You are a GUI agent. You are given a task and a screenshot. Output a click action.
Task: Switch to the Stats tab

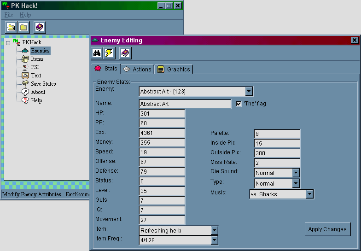point(106,69)
